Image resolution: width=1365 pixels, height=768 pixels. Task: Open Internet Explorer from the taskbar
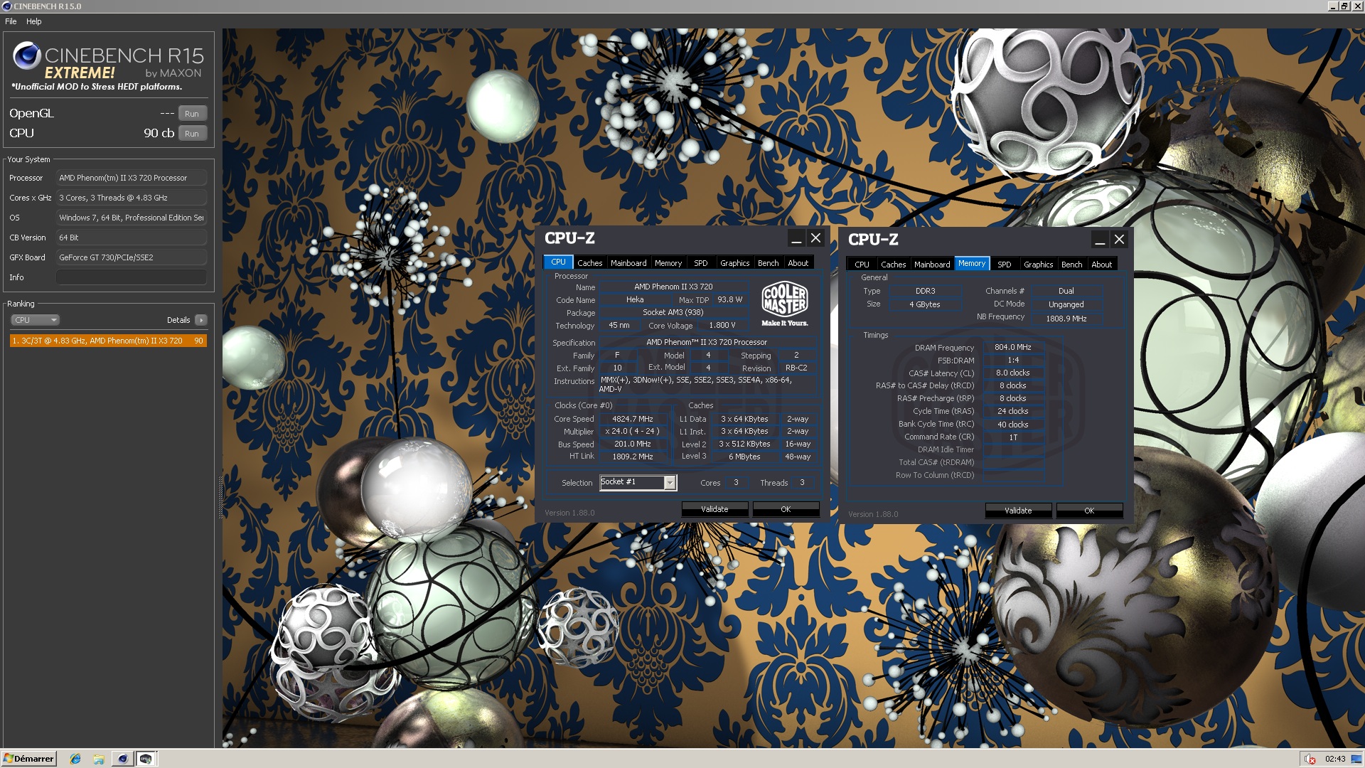click(75, 759)
